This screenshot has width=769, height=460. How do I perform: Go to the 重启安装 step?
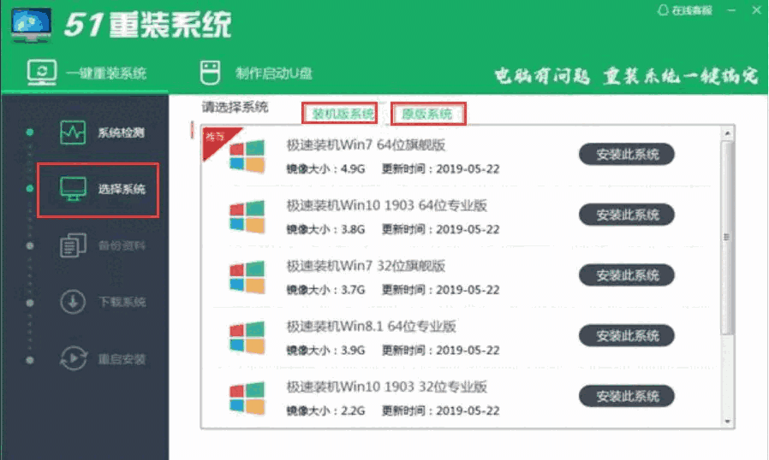tap(102, 359)
